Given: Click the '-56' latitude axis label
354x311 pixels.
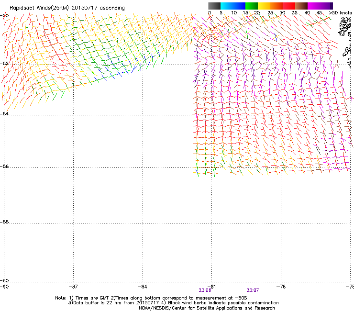Looking at the screenshot, I should tap(4, 166).
